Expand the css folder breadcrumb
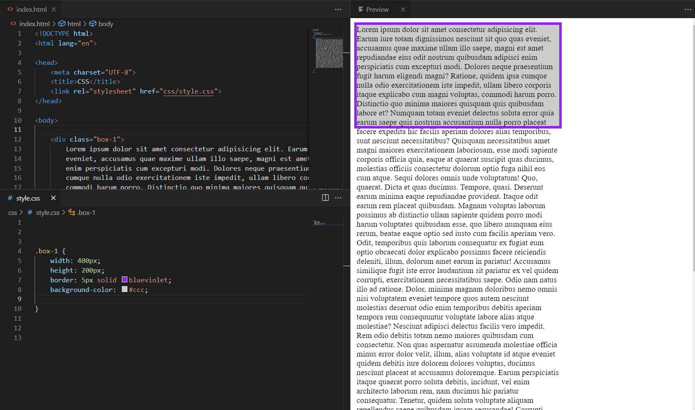695x410 pixels. [13, 213]
